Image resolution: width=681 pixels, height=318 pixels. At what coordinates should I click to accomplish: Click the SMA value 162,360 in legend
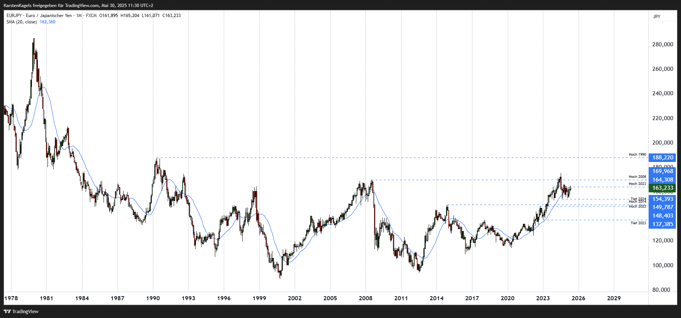[48, 22]
